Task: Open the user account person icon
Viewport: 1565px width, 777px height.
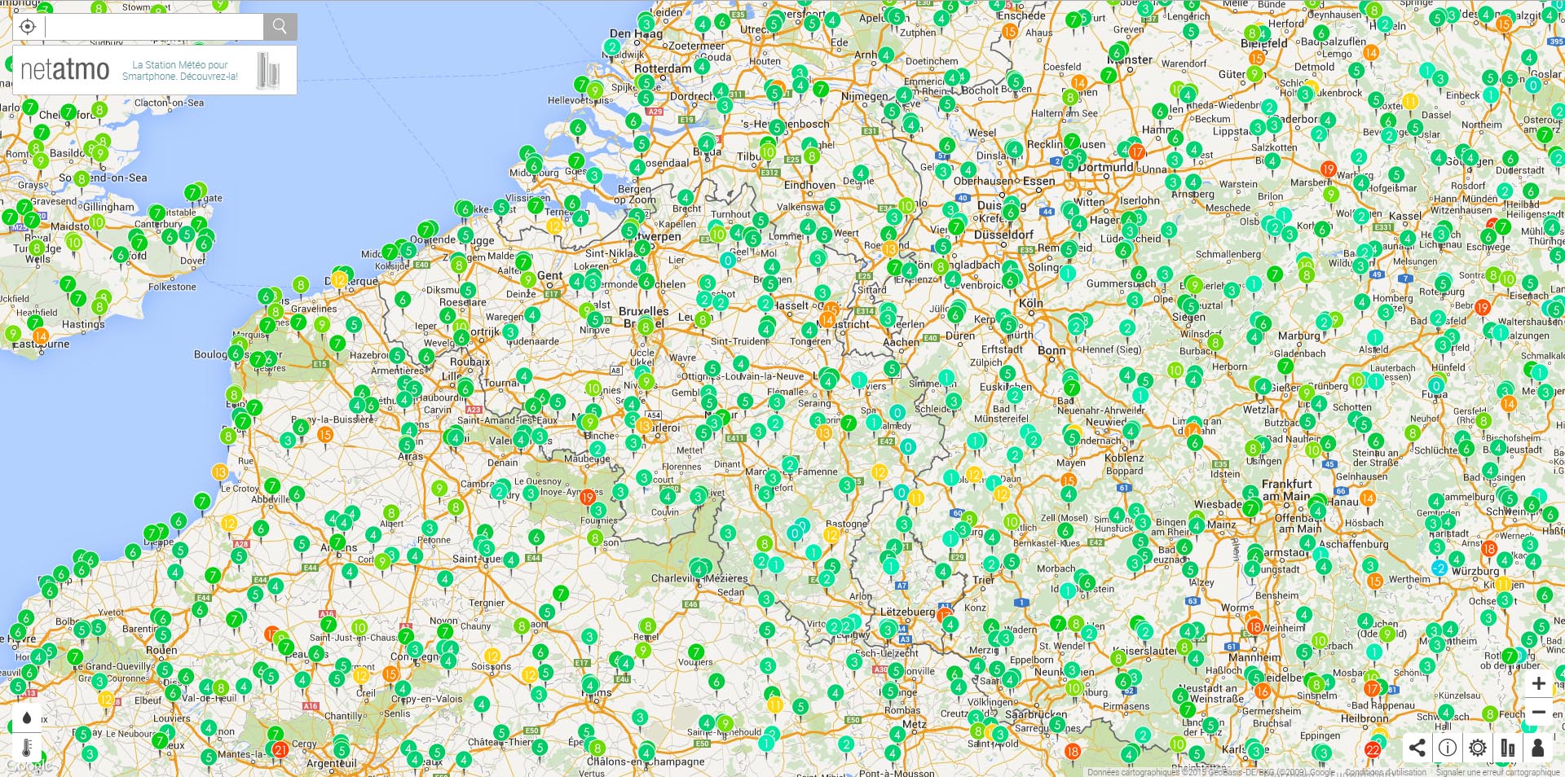Action: (1537, 748)
